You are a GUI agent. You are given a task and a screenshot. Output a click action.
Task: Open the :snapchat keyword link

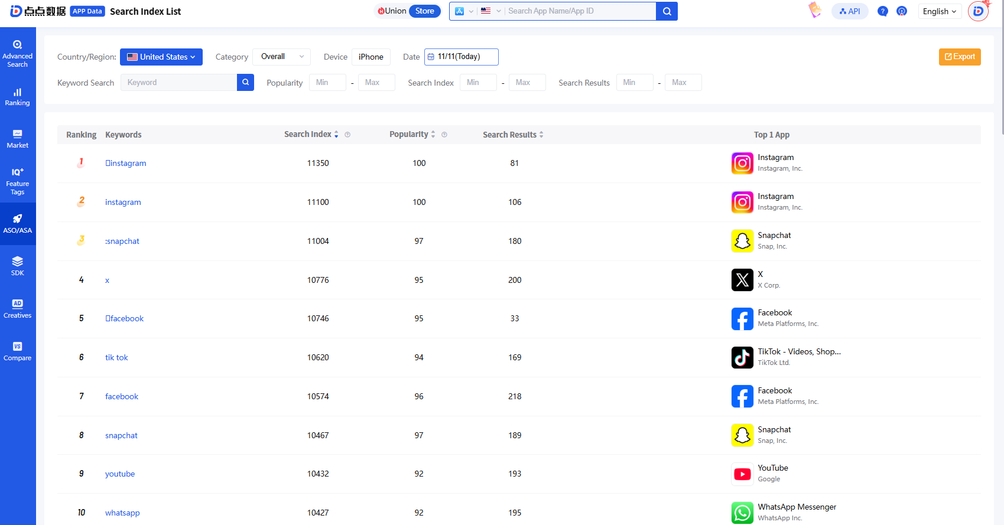122,241
